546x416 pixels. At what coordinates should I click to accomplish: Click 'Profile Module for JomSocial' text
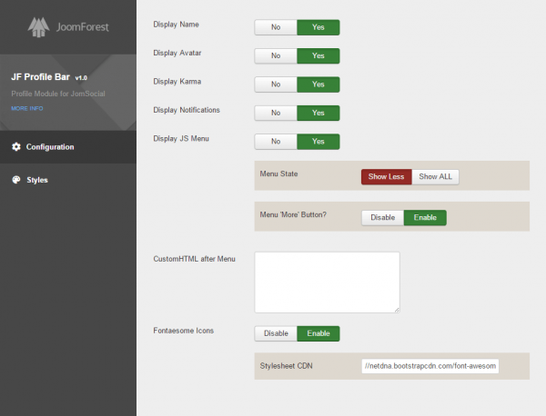[58, 94]
